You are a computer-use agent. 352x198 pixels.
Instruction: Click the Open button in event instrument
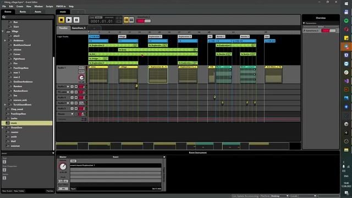pos(73,189)
